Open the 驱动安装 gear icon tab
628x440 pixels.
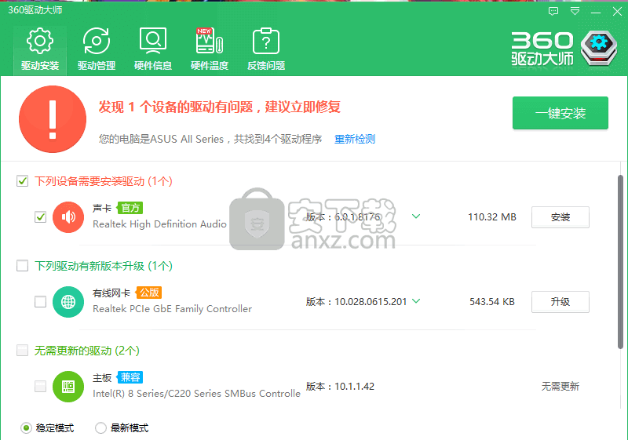[x=40, y=49]
